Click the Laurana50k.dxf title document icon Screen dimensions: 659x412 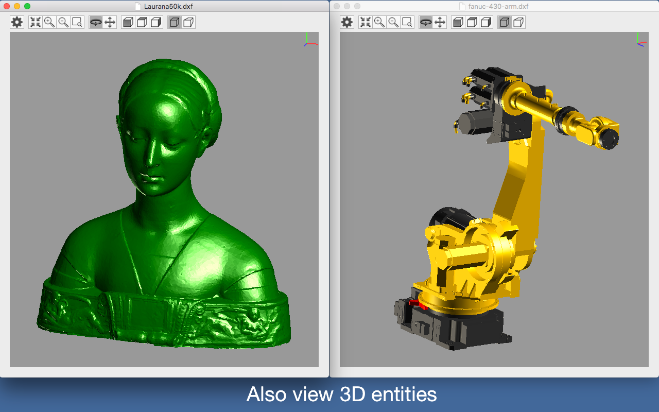coord(137,6)
